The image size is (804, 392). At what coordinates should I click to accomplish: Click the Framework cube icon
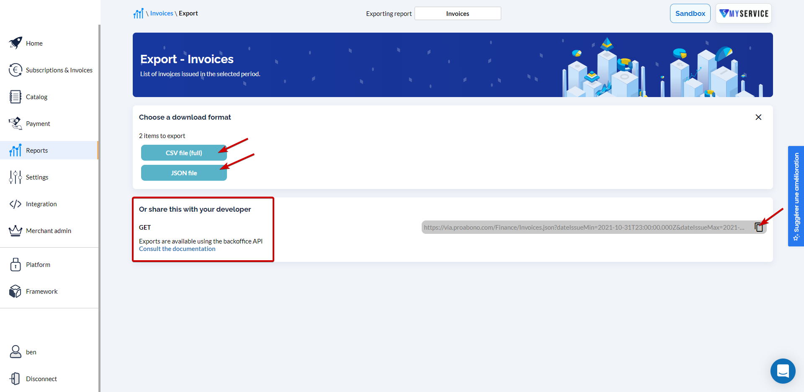[15, 291]
